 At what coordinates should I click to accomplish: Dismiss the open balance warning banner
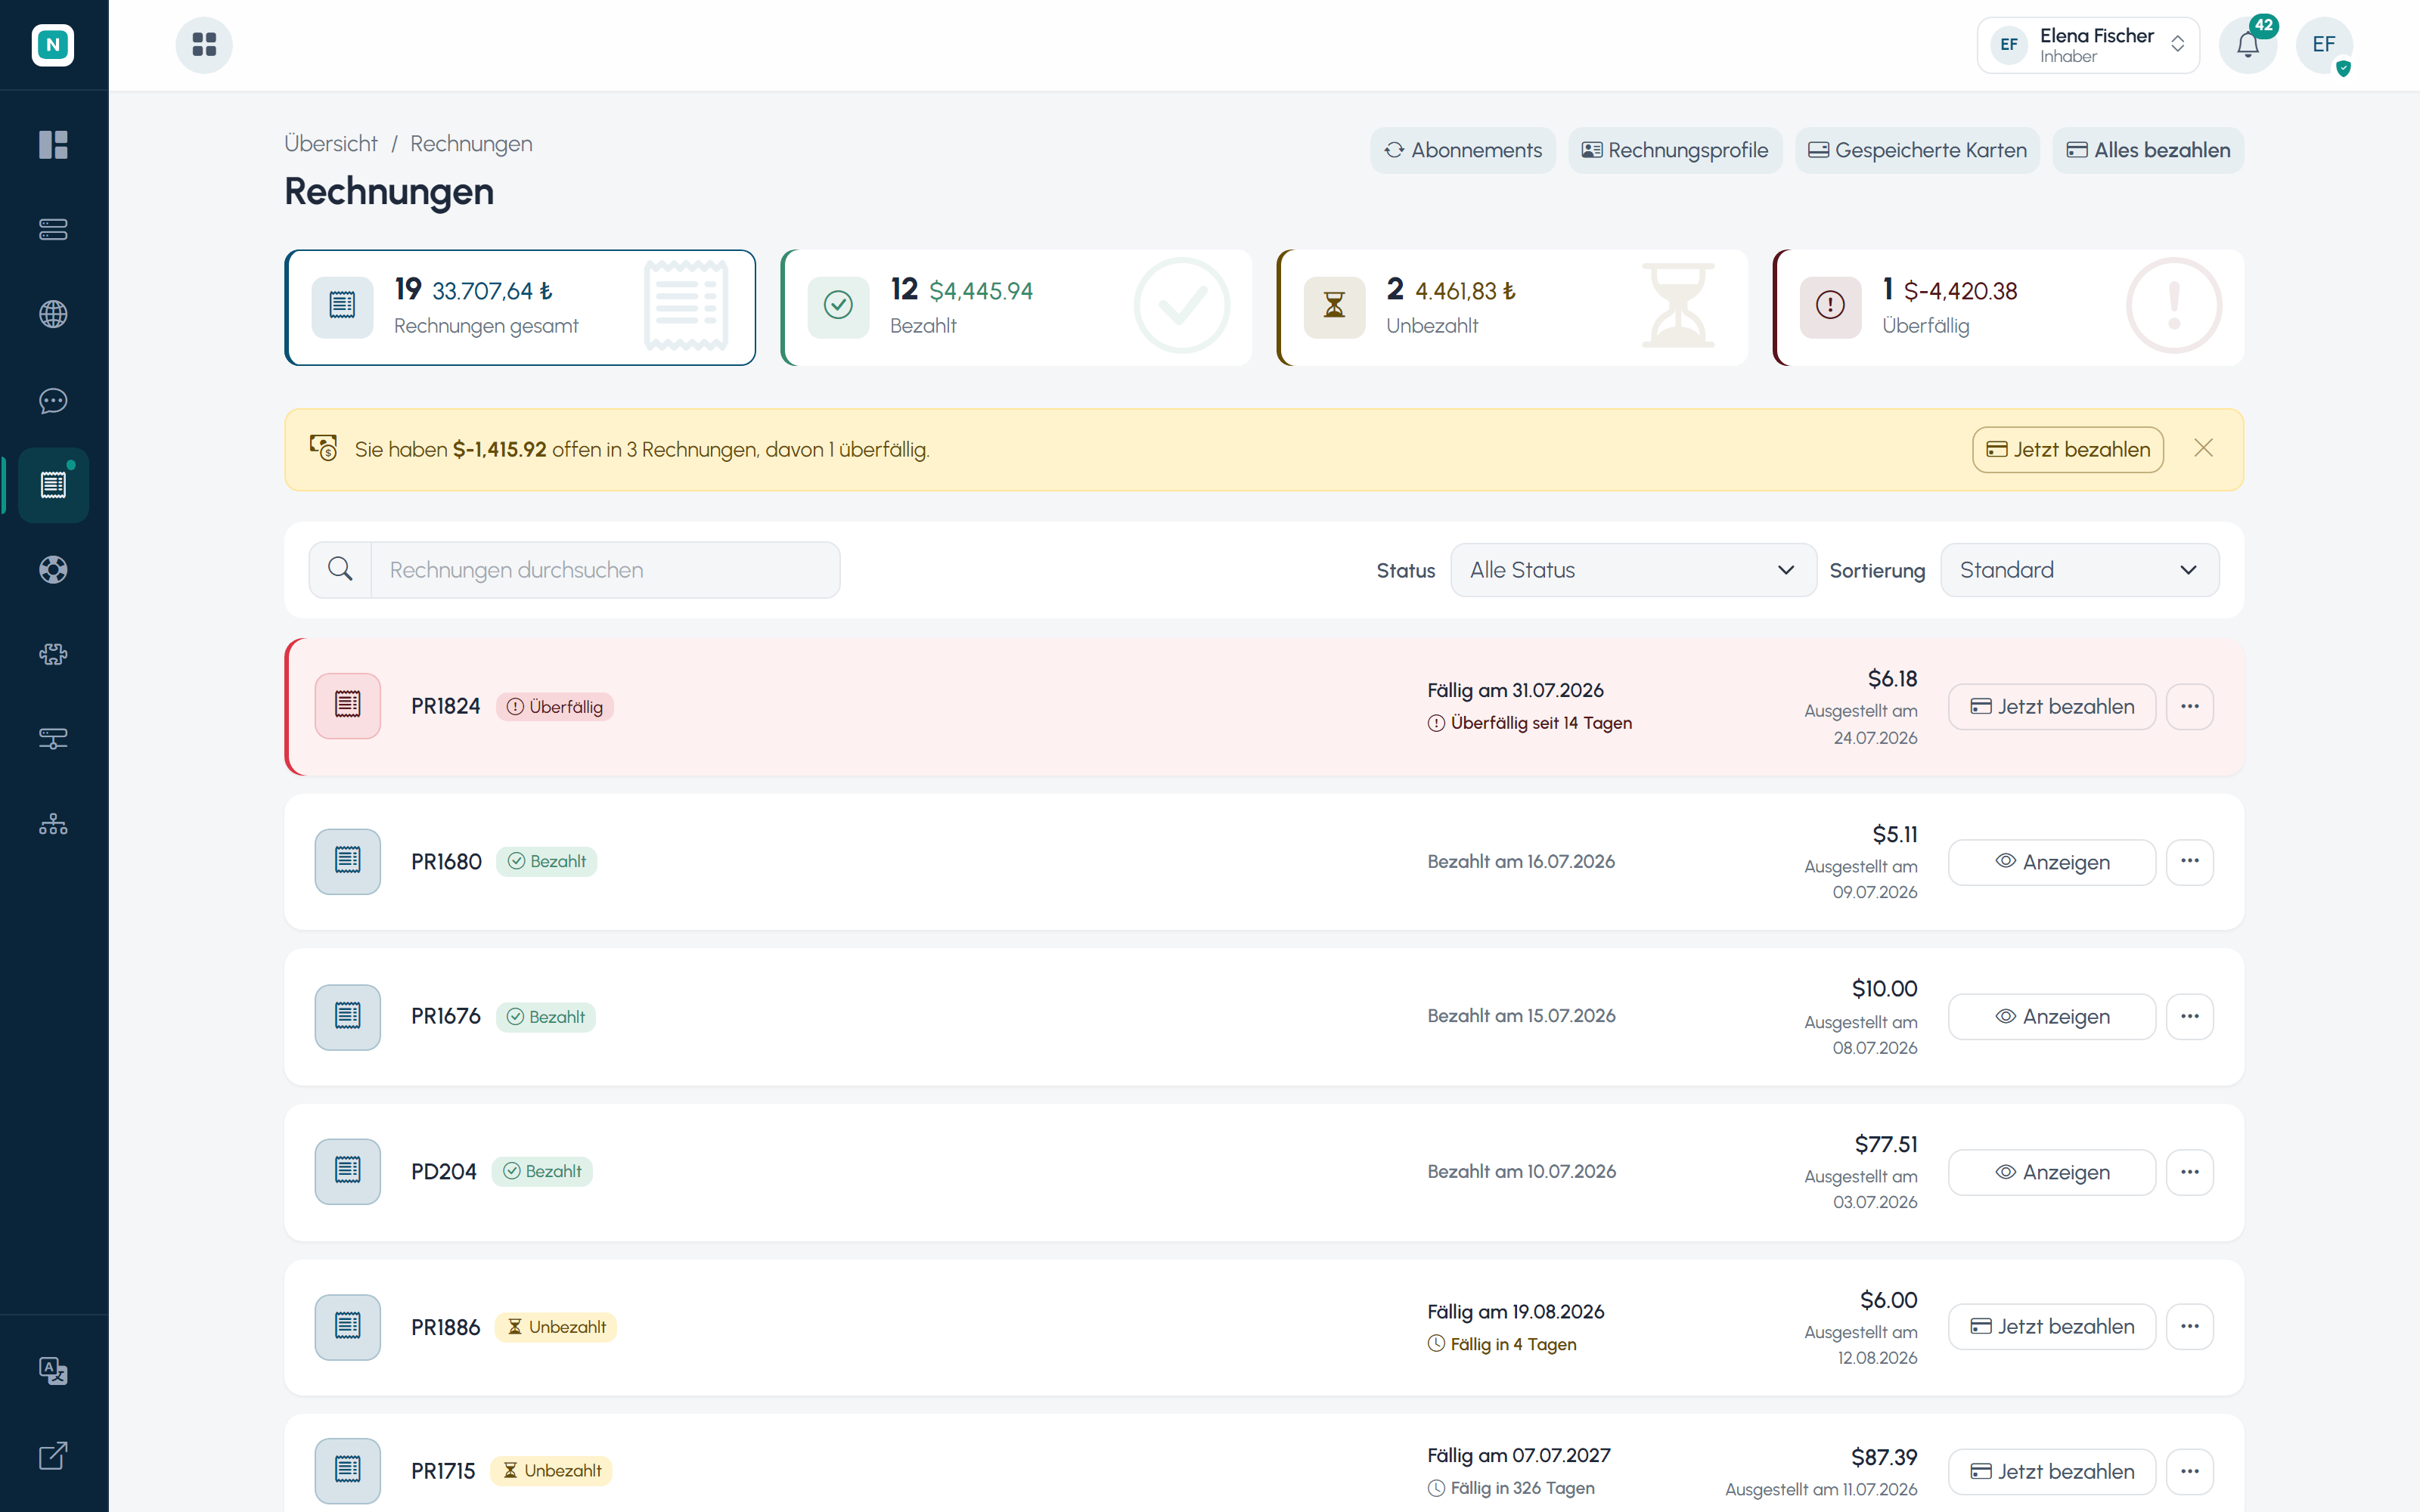click(2203, 449)
